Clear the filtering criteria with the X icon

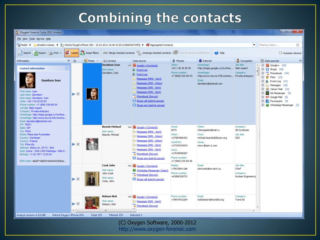click(298, 45)
